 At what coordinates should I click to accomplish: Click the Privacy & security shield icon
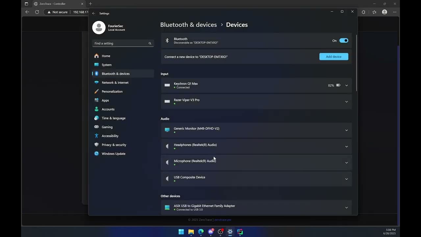click(96, 145)
